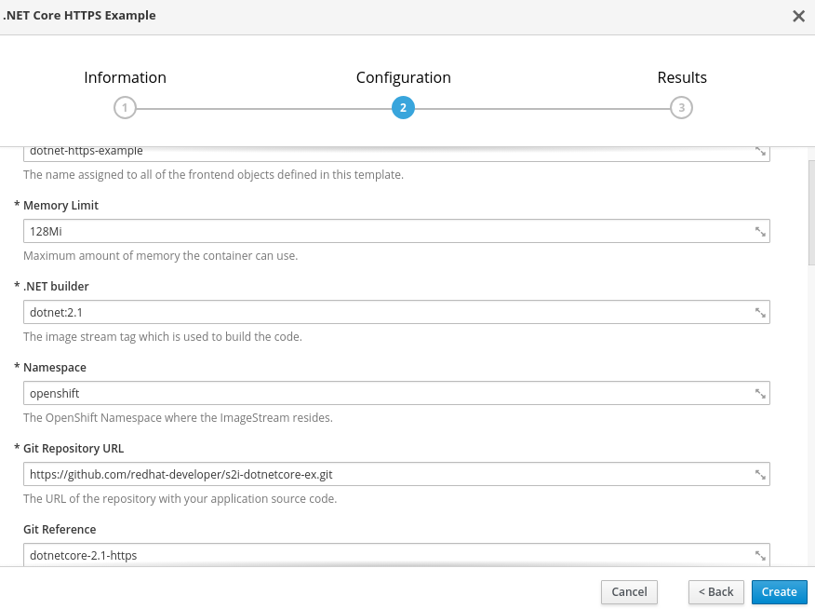Go back with the < Back button
Screen dimensions: 815x609
(715, 592)
